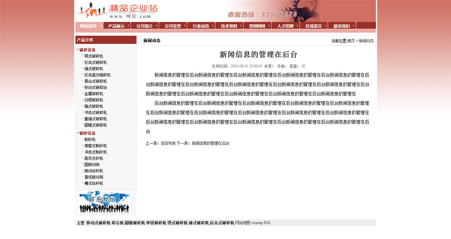The height and width of the screenshot is (239, 451).
Task: Open next article 新闻信息的管理在后台 link
Action: pyautogui.click(x=211, y=143)
